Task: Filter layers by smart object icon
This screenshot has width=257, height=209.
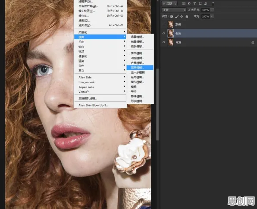Action: [206, 3]
